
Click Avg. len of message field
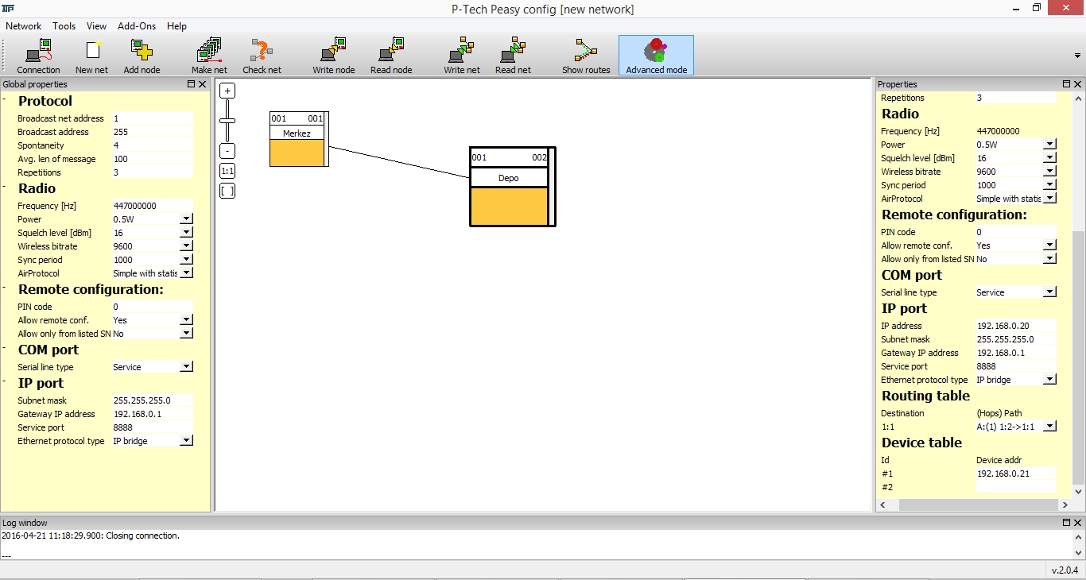pos(152,159)
